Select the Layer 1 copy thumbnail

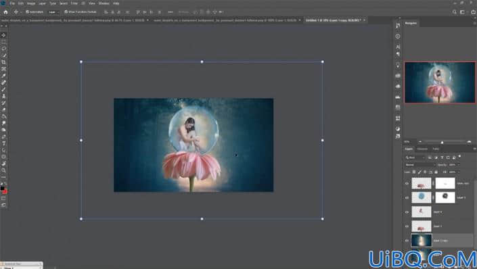422,241
